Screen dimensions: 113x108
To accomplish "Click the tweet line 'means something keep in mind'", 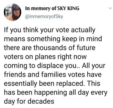I will (x=53, y=39).
